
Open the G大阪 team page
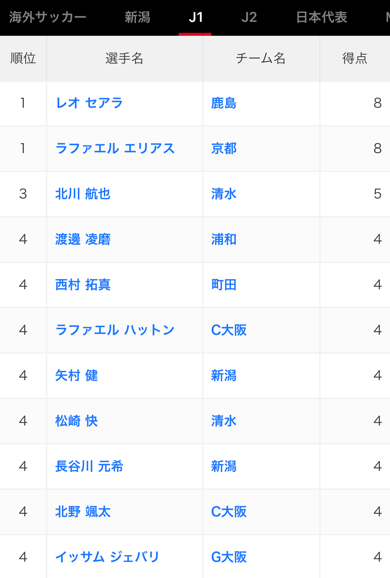(x=229, y=557)
